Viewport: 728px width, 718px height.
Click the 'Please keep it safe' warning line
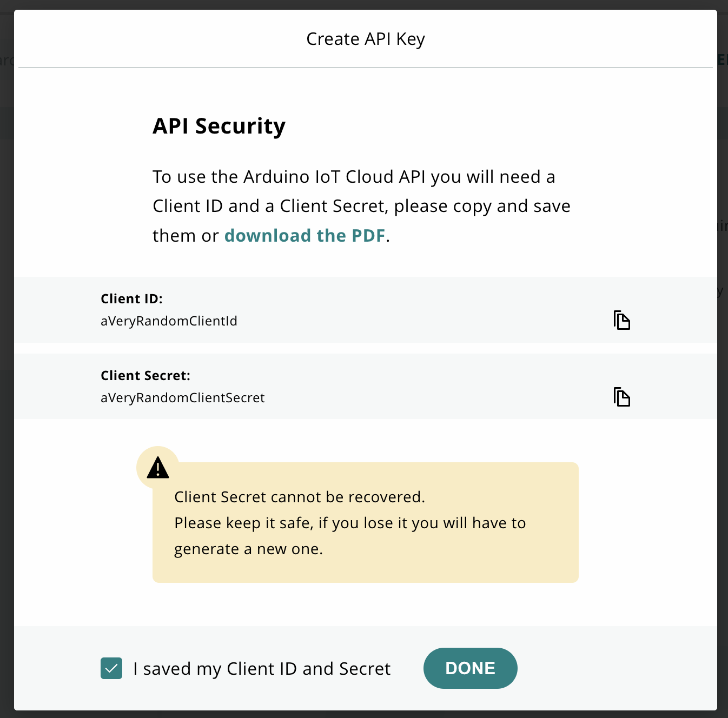(349, 523)
